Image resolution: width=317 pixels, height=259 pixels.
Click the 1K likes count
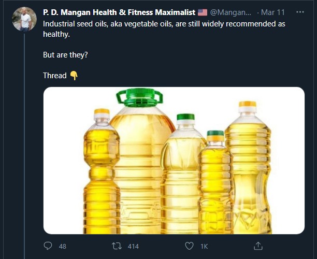pos(204,246)
